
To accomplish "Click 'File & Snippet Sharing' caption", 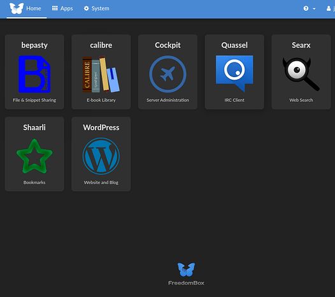I will point(34,100).
